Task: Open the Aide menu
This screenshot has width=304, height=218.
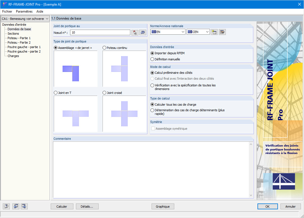Action: [x=40, y=11]
